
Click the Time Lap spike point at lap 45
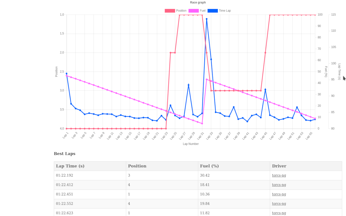point(265,89)
